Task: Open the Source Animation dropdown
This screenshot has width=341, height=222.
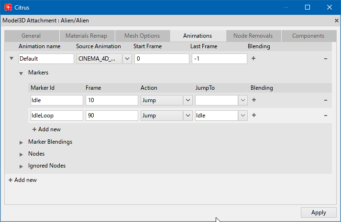Action: pyautogui.click(x=127, y=59)
